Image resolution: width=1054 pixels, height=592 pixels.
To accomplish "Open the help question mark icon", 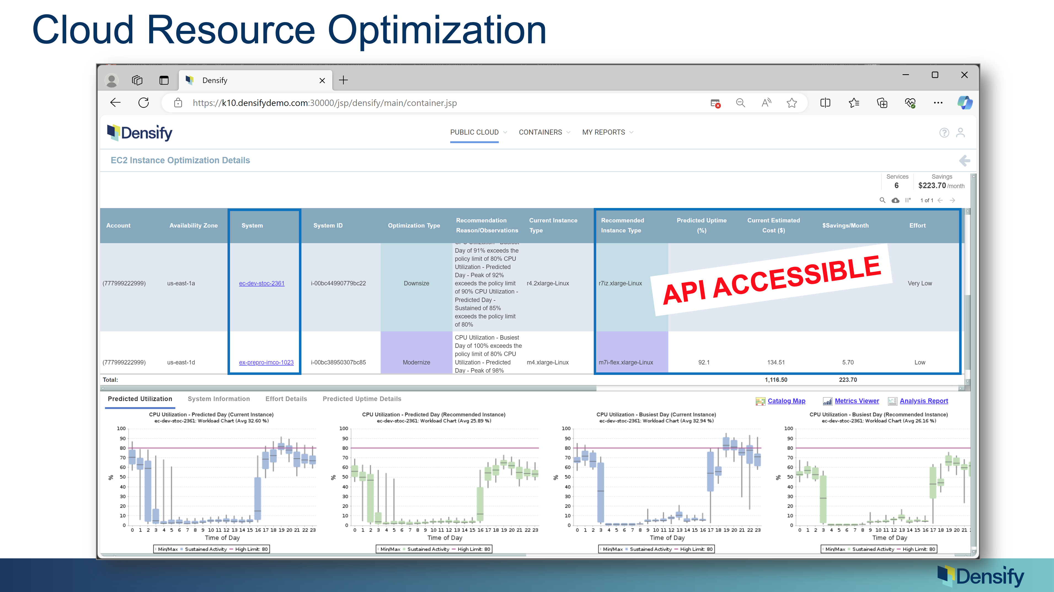I will (x=944, y=133).
